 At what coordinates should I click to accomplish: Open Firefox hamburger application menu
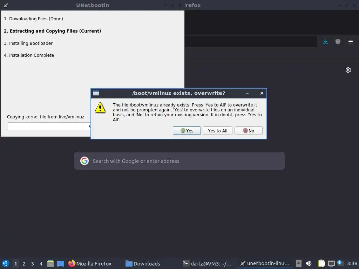click(x=351, y=42)
